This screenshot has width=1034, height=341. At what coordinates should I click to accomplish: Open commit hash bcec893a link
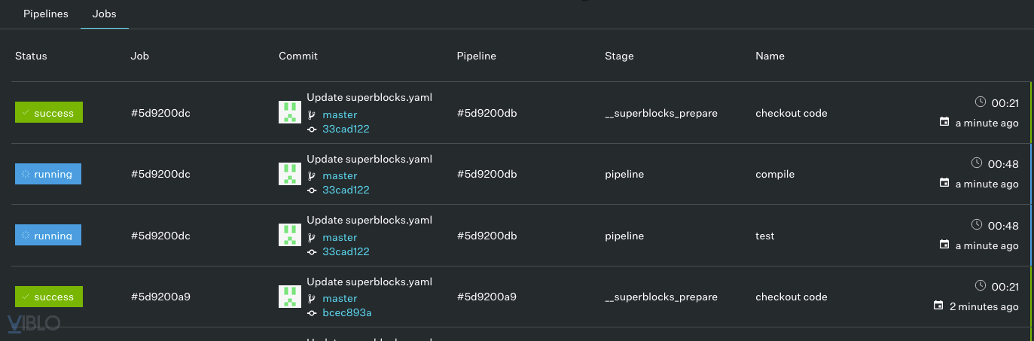pyautogui.click(x=347, y=312)
